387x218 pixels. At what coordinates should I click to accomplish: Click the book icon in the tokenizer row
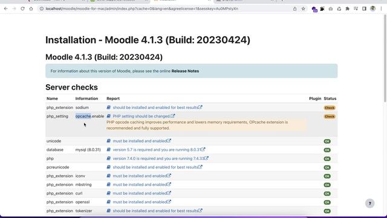tap(109, 211)
